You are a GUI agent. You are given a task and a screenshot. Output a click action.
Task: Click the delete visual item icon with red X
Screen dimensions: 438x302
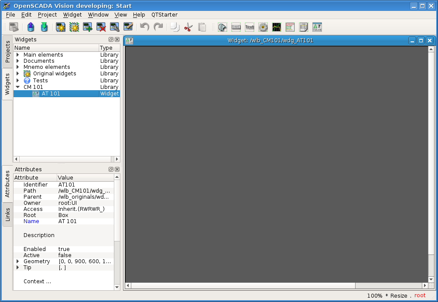pos(101,27)
